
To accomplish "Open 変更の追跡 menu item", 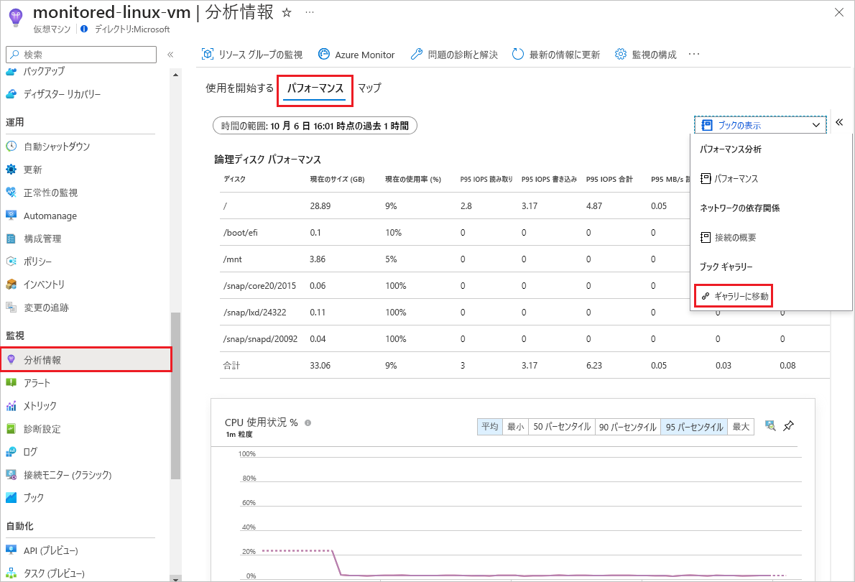I will (x=37, y=308).
